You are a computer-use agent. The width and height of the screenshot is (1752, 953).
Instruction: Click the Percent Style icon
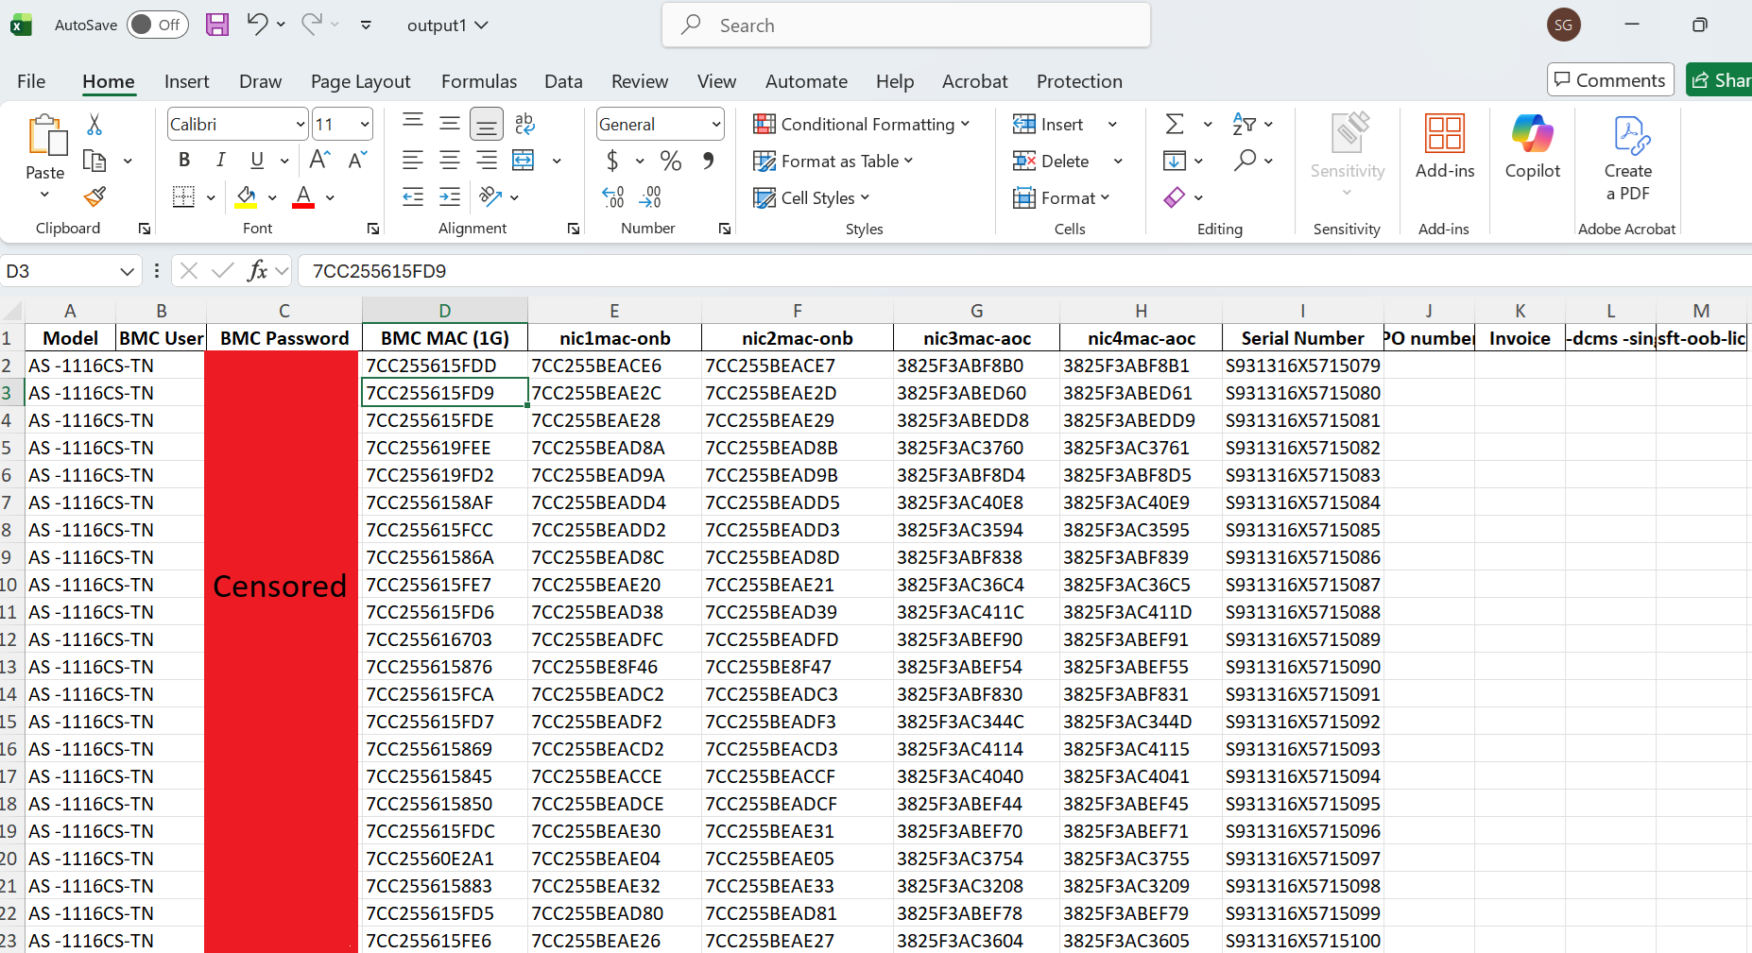tap(671, 161)
